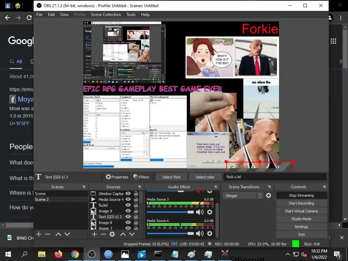This screenshot has width=348, height=261.
Task: Open source properties gear in Sources panel
Action: pos(112,234)
